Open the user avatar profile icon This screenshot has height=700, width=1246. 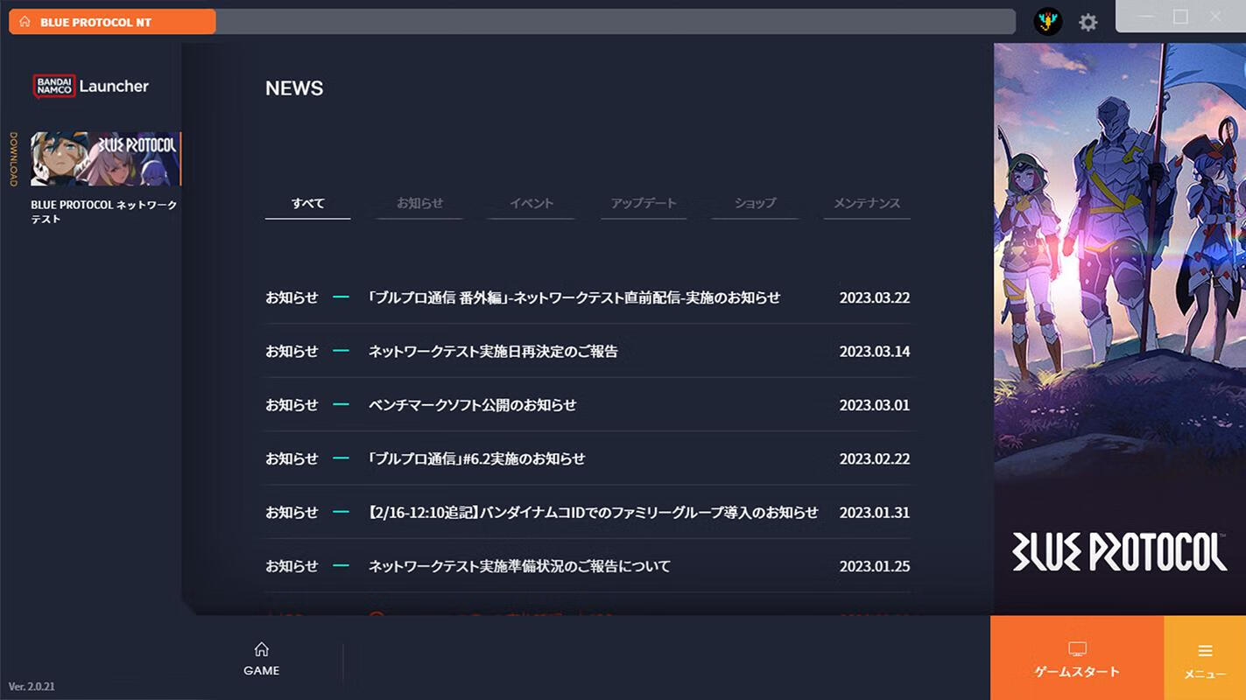[x=1048, y=22]
